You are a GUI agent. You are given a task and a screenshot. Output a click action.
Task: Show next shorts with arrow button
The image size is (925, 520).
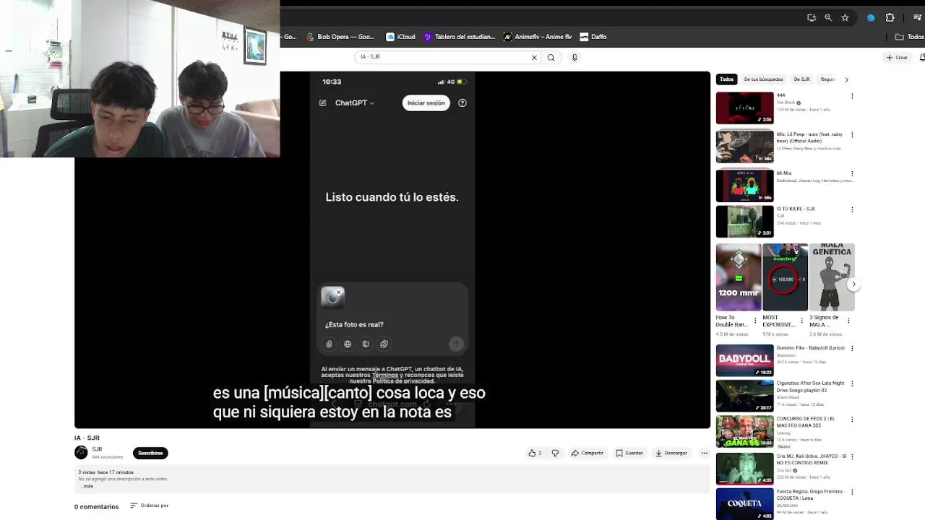click(853, 285)
